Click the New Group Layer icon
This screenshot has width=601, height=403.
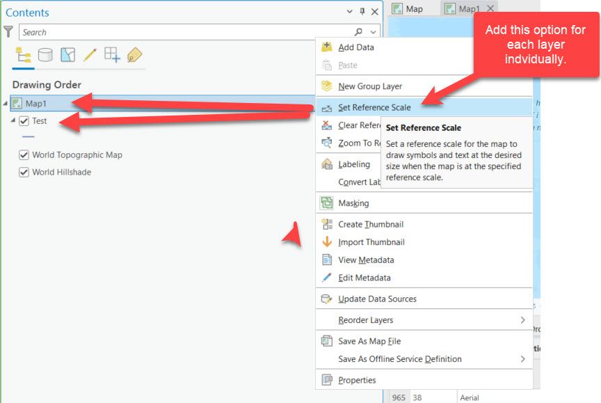pos(326,86)
